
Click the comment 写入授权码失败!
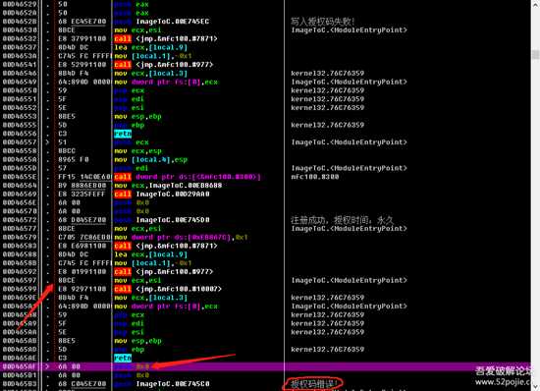click(x=322, y=22)
